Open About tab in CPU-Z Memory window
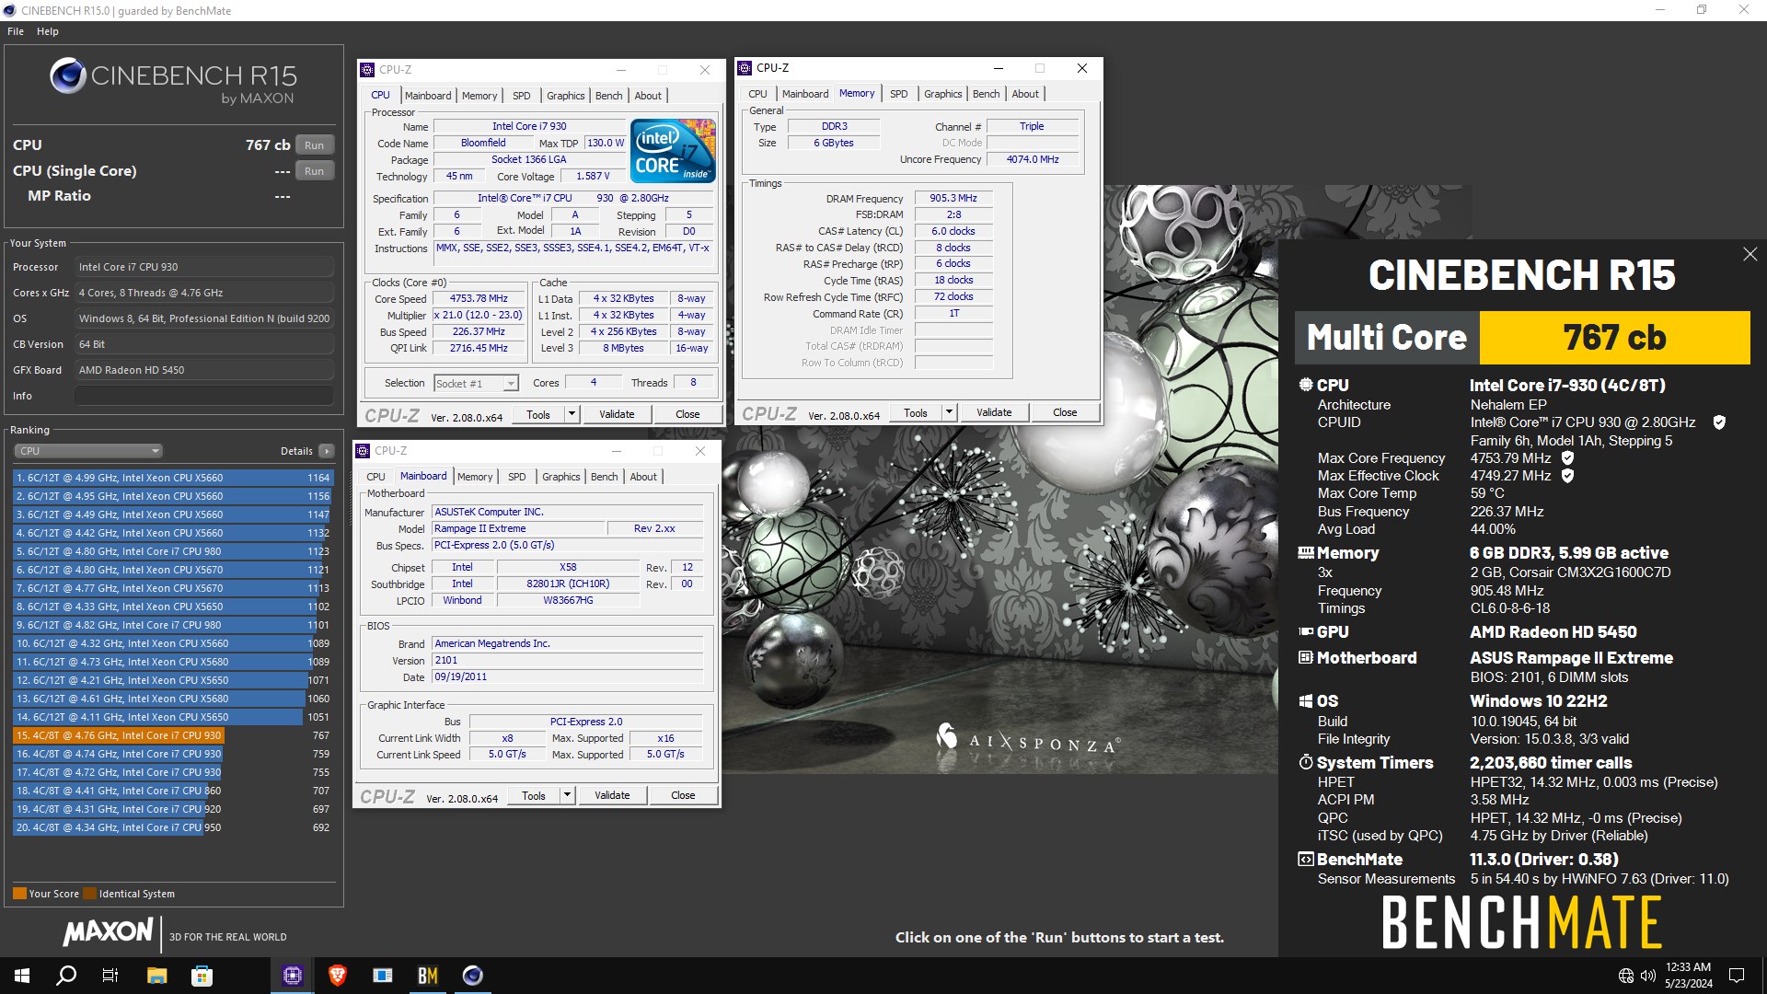This screenshot has width=1767, height=994. [x=1025, y=94]
